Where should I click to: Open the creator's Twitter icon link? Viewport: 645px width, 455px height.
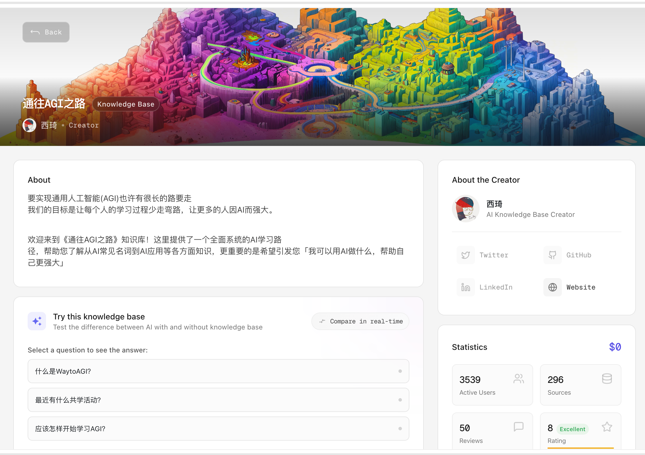[466, 255]
